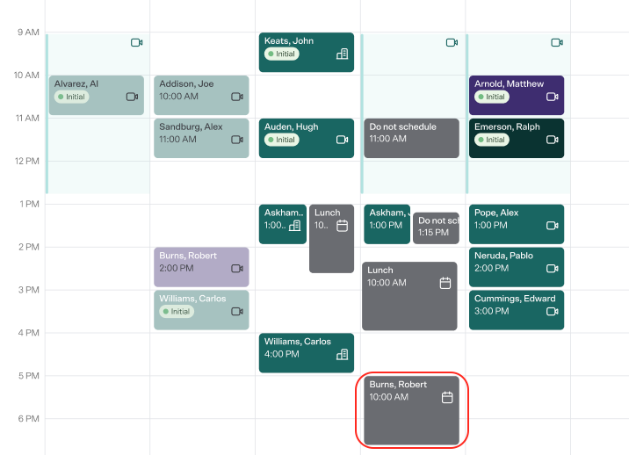The image size is (629, 455).
Task: Click the video icon on Neruda, Pablo appointment
Action: tap(553, 269)
